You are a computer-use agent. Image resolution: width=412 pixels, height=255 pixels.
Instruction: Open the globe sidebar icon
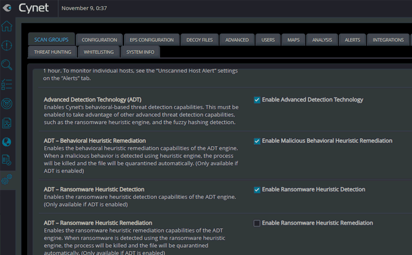pyautogui.click(x=7, y=142)
